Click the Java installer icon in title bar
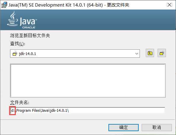Image resolution: width=176 pixels, height=135 pixels. point(4,5)
